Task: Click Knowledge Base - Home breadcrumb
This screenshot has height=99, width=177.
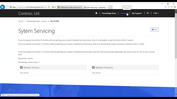Action: [x=37, y=21]
